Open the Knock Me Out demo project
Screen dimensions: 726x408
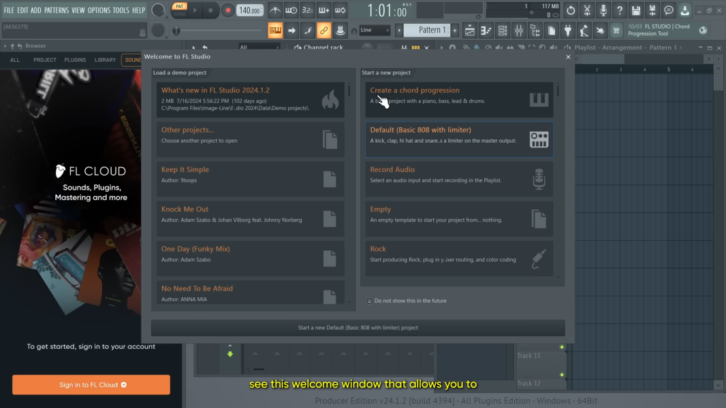tap(250, 219)
